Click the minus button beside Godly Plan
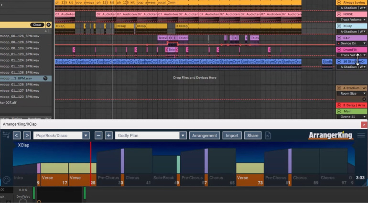The image size is (368, 203). click(x=98, y=135)
